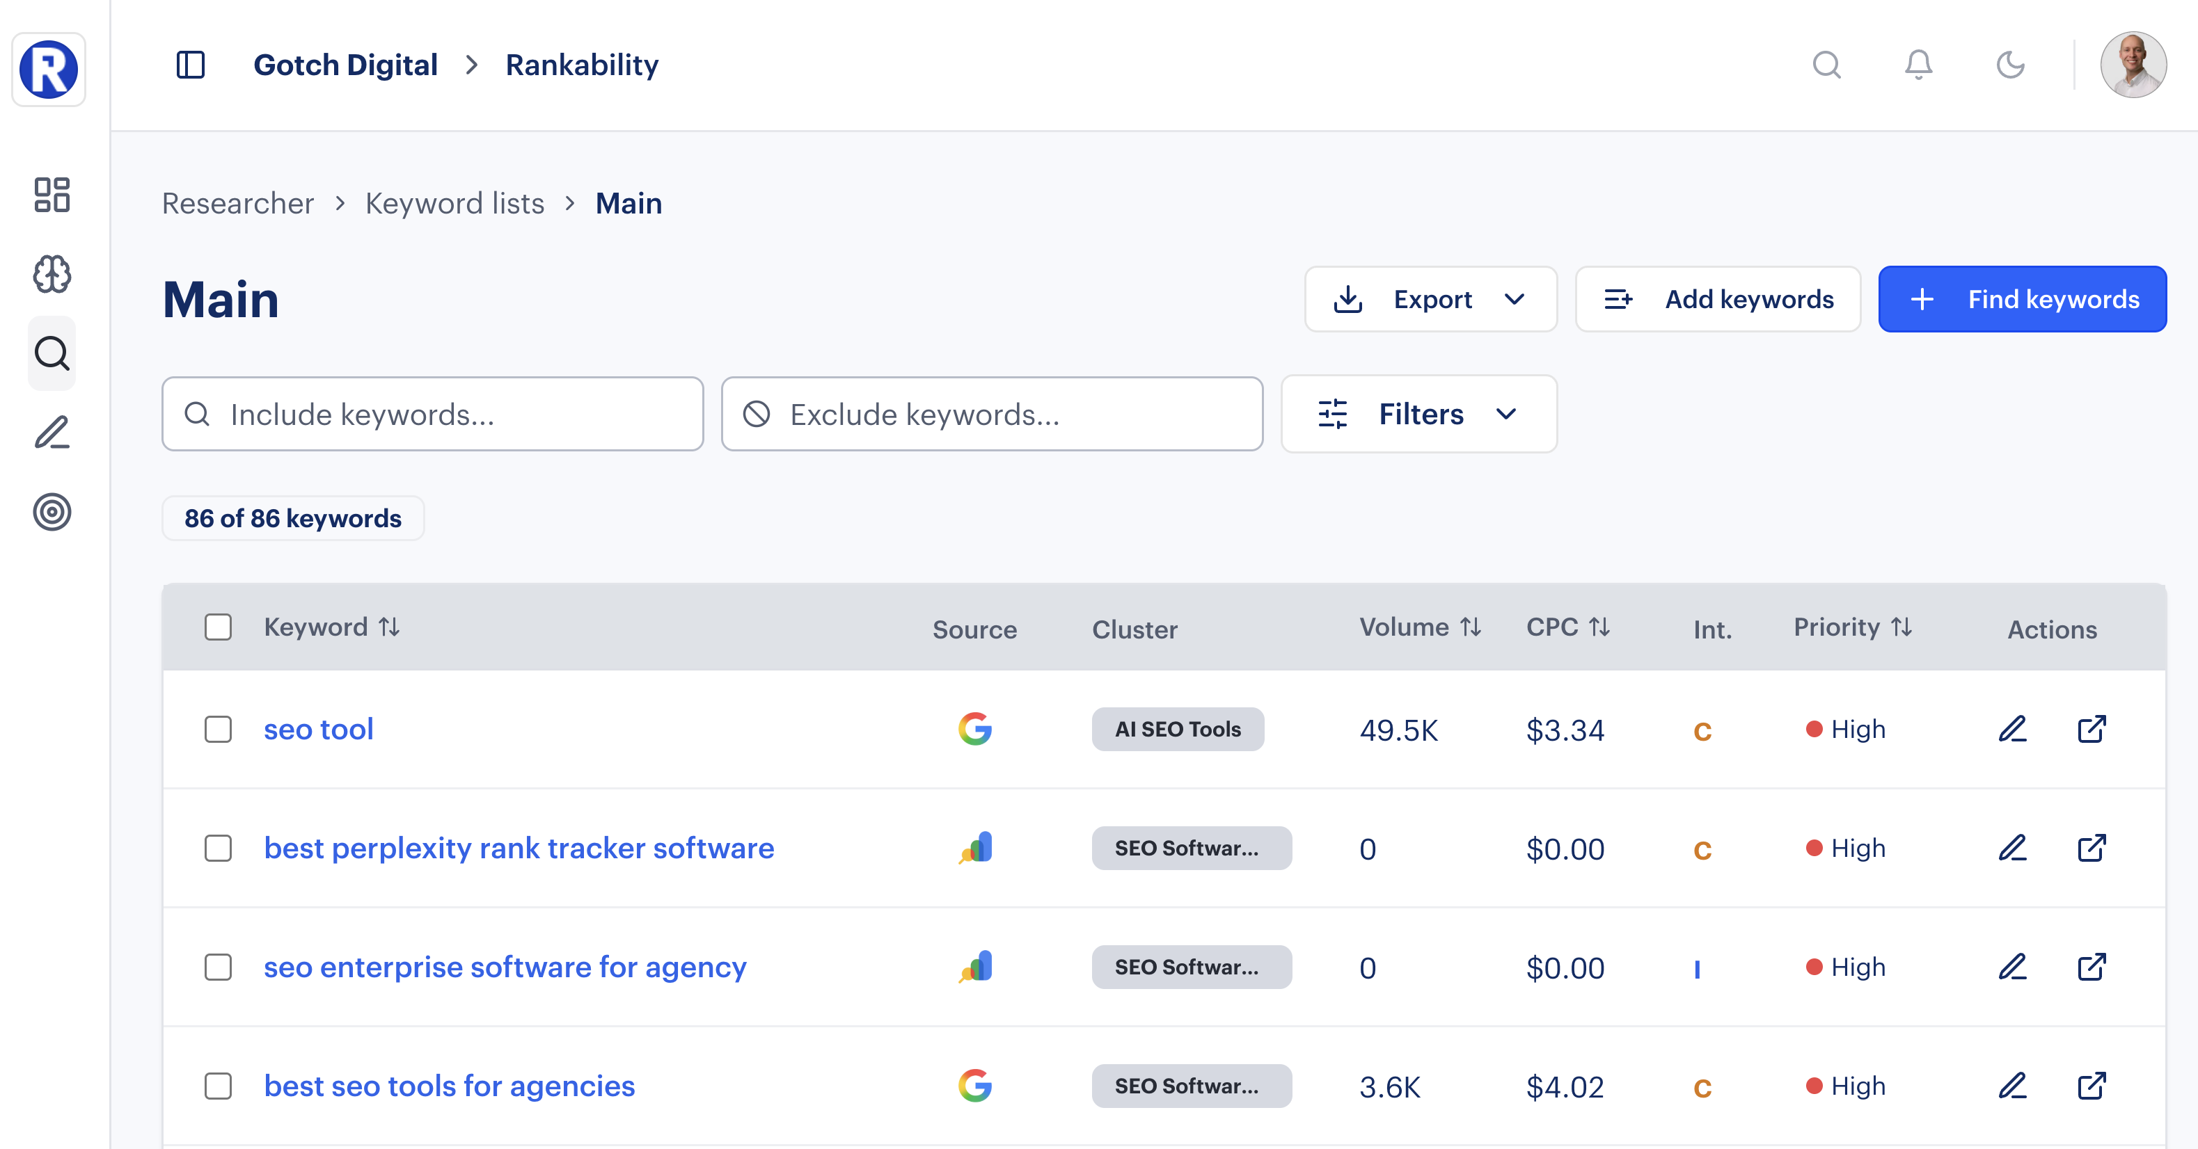Open the keyword researcher search tool in sidebar
The image size is (2198, 1149).
click(52, 353)
